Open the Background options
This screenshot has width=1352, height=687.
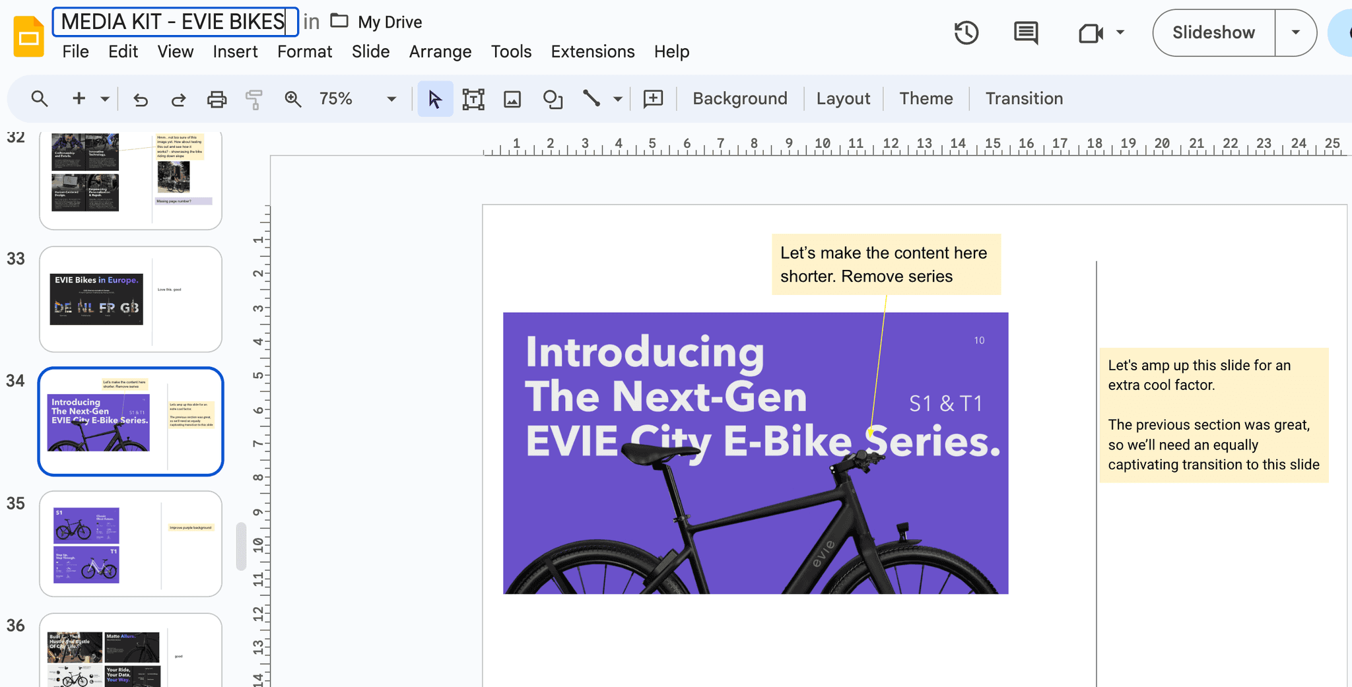click(x=740, y=98)
